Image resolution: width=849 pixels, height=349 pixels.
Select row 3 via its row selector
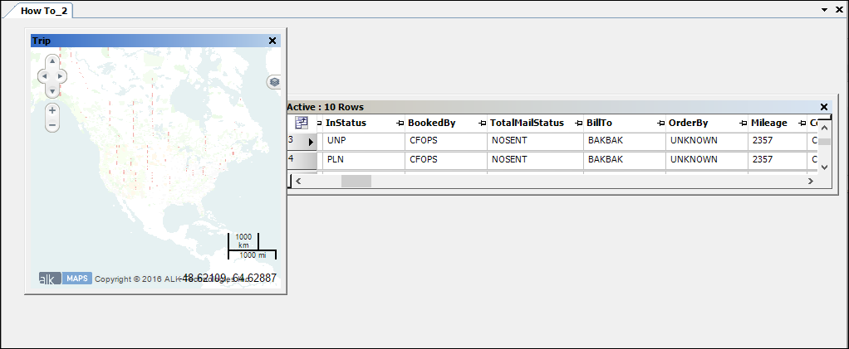302,141
